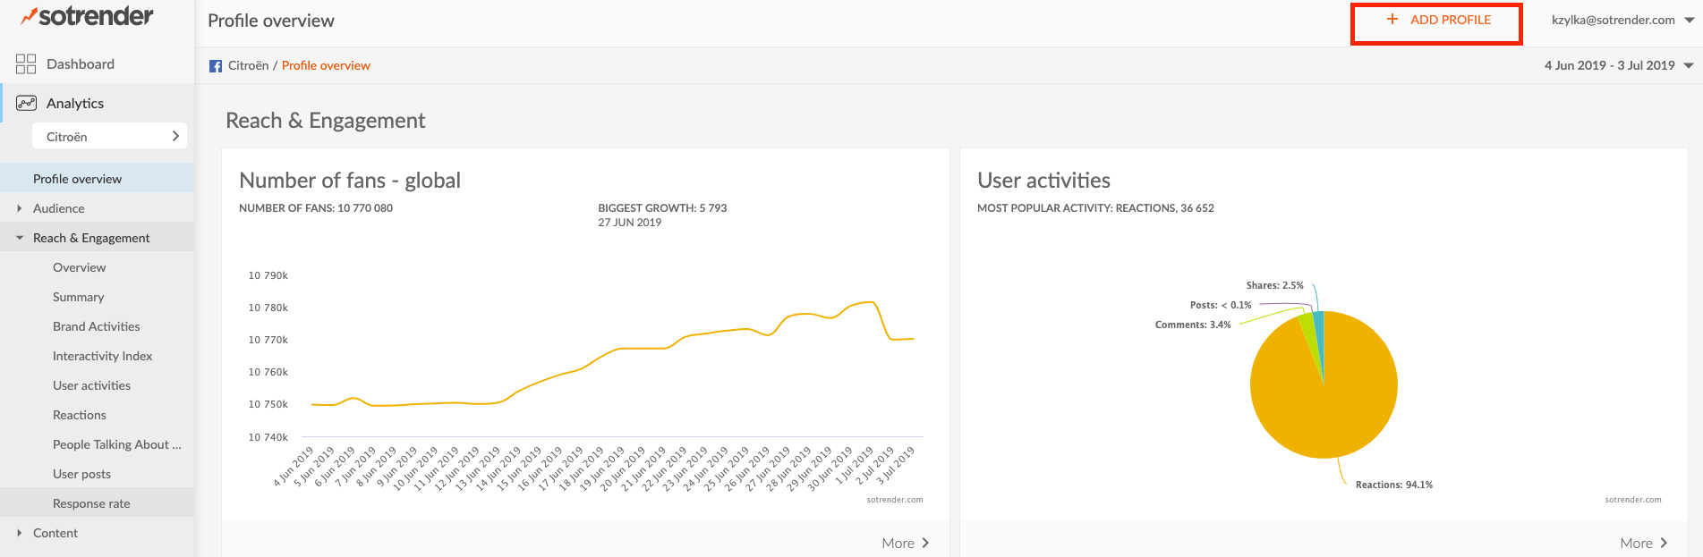Select Profile overview in sidebar
This screenshot has height=557, width=1703.
(x=77, y=179)
